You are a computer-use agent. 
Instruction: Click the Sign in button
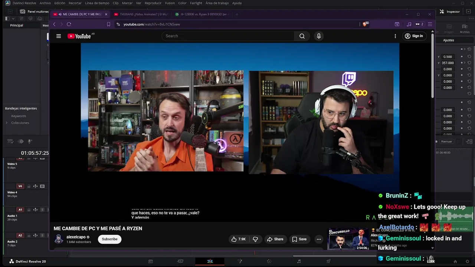pos(414,36)
